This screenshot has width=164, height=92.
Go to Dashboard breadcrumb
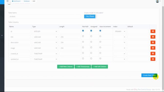pos(16,1)
